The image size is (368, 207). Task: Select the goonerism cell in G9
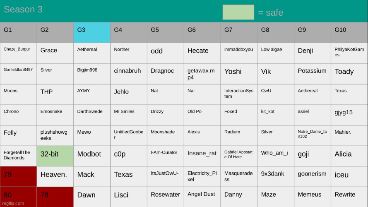point(313,176)
